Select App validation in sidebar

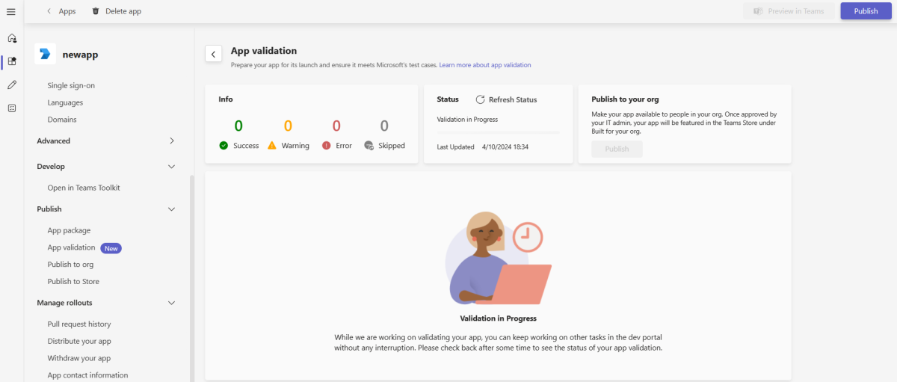pyautogui.click(x=71, y=247)
